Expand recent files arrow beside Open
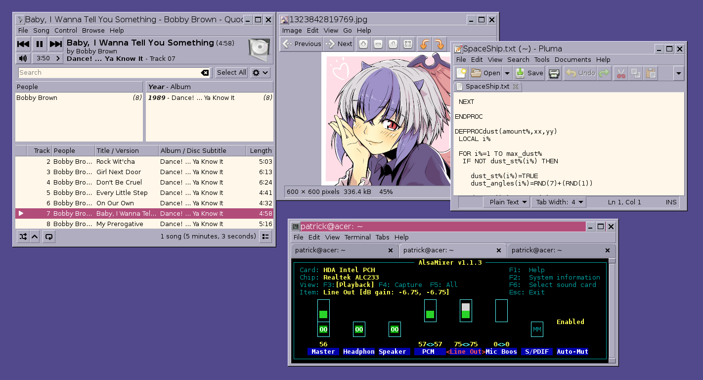Viewport: 703px width, 380px height. [507, 73]
